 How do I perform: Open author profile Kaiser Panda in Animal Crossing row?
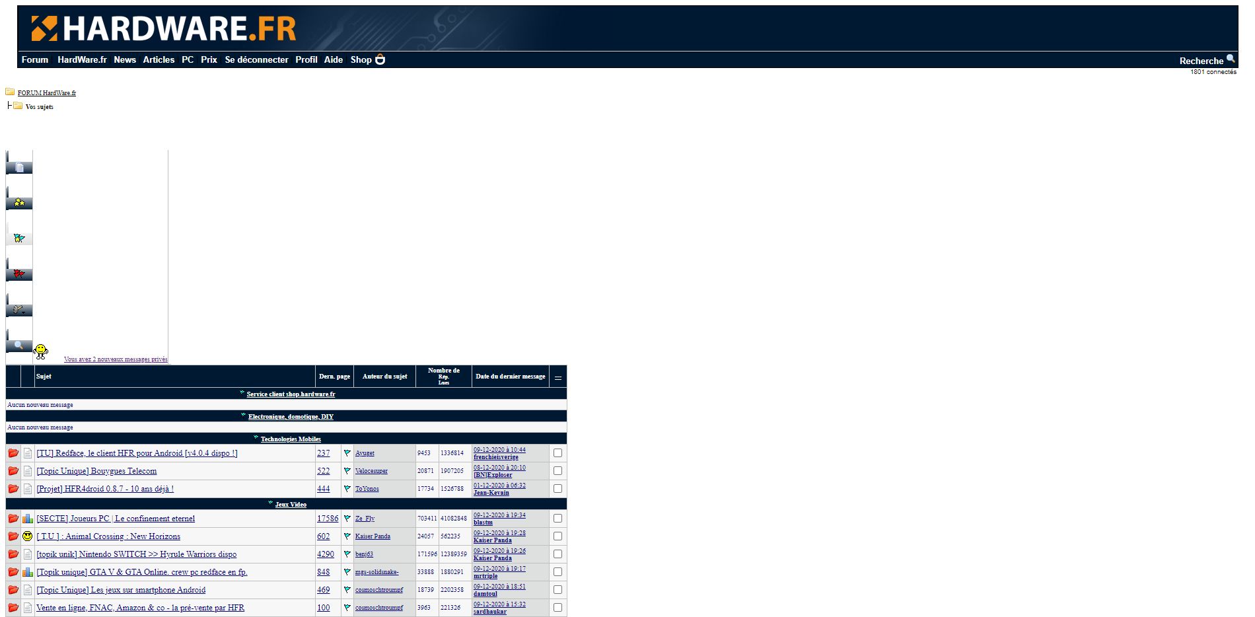(373, 536)
